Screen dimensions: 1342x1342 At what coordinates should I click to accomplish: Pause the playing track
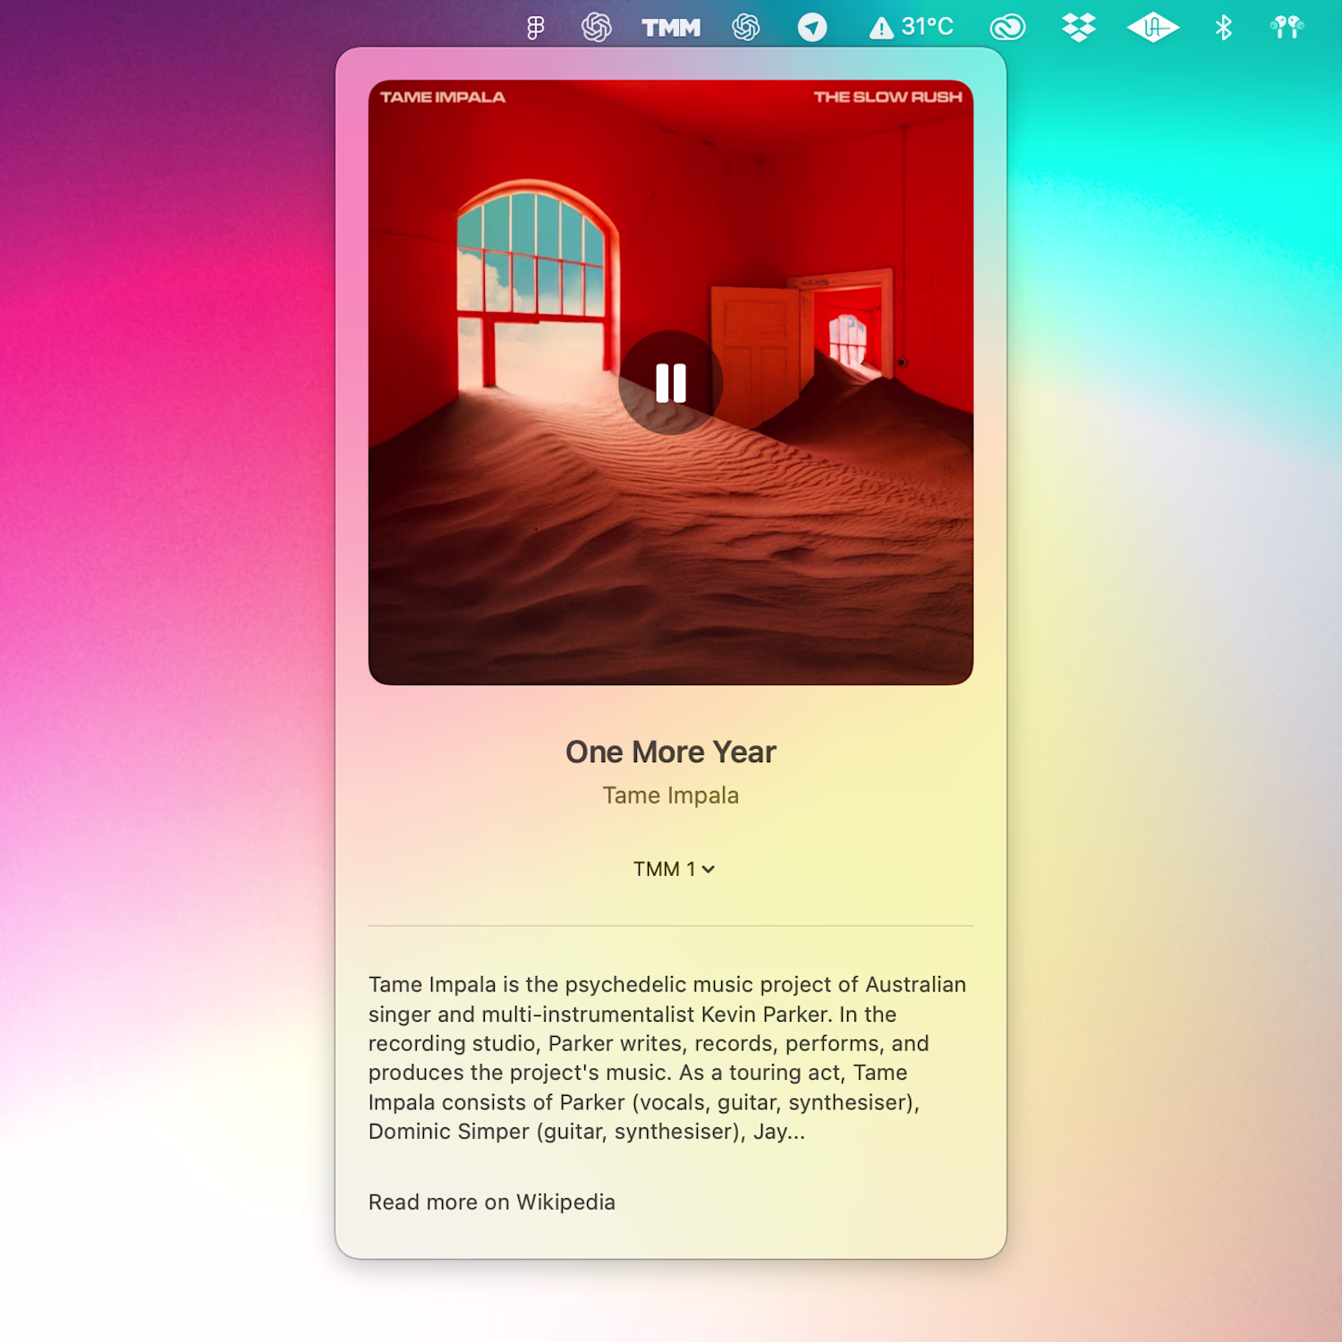(x=671, y=383)
